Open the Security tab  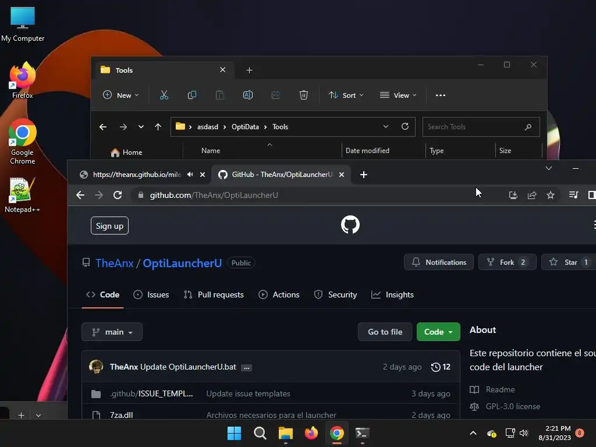336,295
